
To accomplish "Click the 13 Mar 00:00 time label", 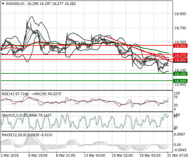I will tap(94, 156).
